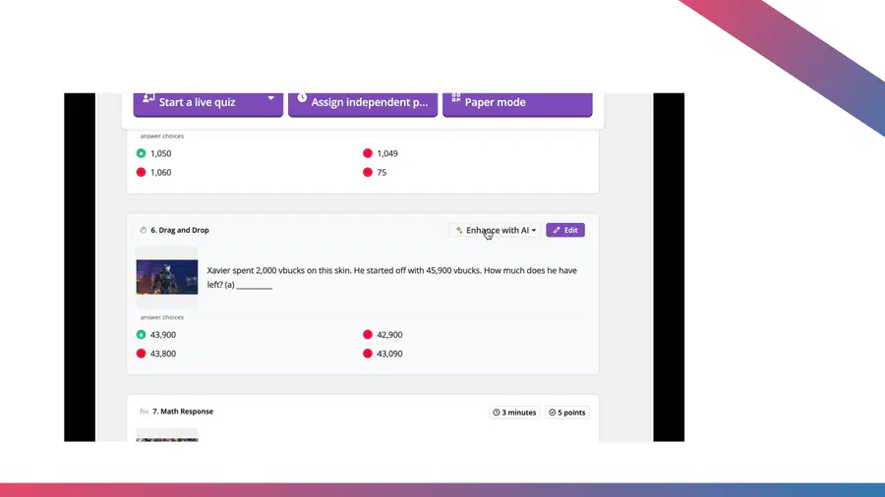Click the live quiz presenter icon
Viewport: 885px width, 497px height.
tap(148, 98)
